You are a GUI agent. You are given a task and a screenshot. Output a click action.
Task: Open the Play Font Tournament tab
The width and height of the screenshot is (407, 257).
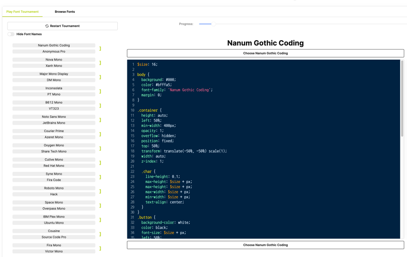click(x=22, y=12)
